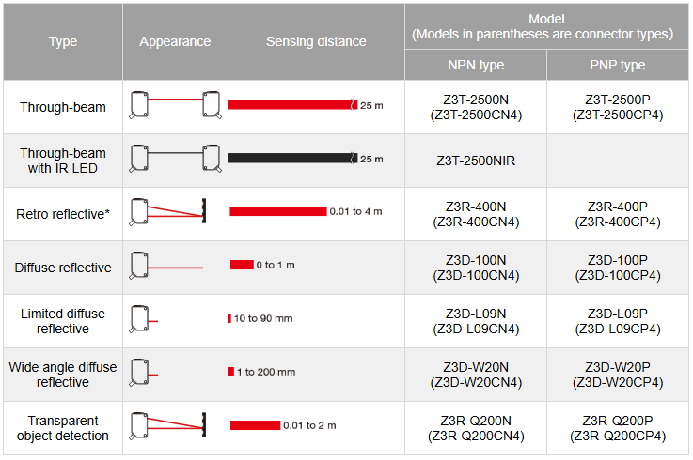Click the Retro reflective type label

click(63, 214)
